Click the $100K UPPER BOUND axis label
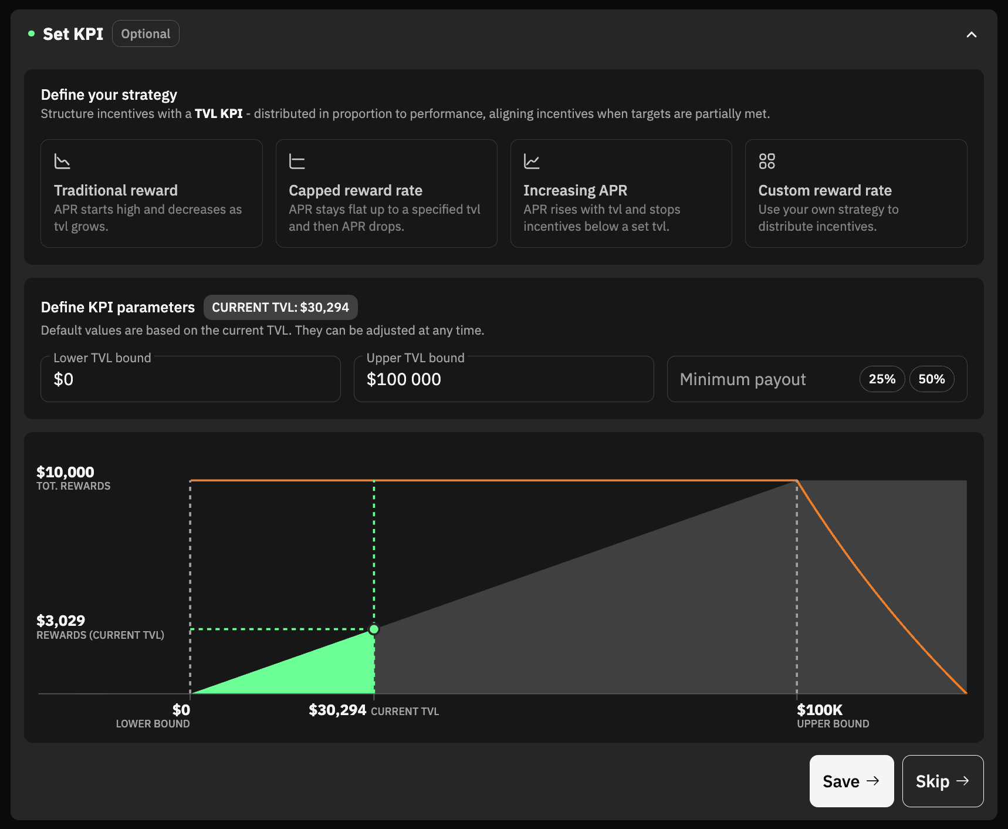The height and width of the screenshot is (829, 1008). tap(833, 716)
